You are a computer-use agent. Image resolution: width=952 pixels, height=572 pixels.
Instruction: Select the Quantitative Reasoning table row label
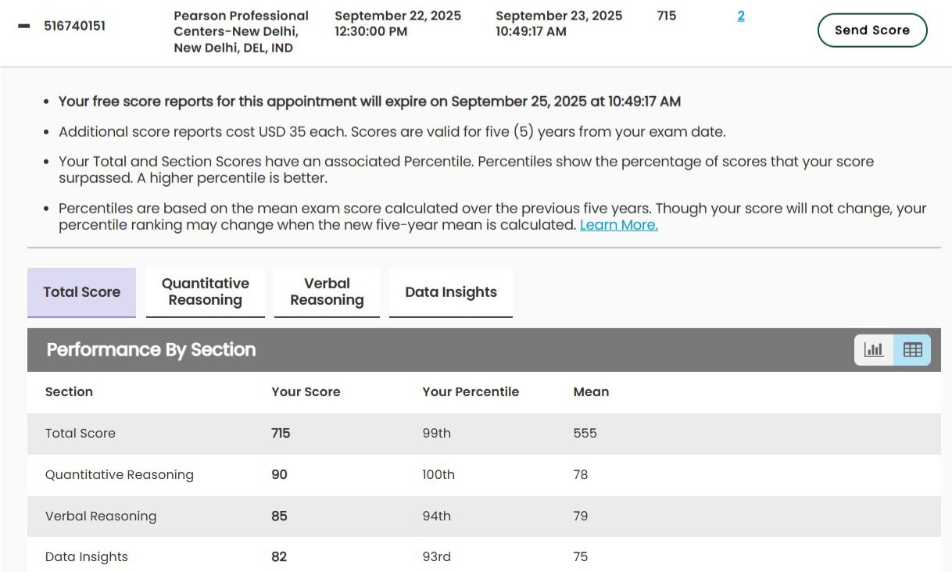[119, 475]
